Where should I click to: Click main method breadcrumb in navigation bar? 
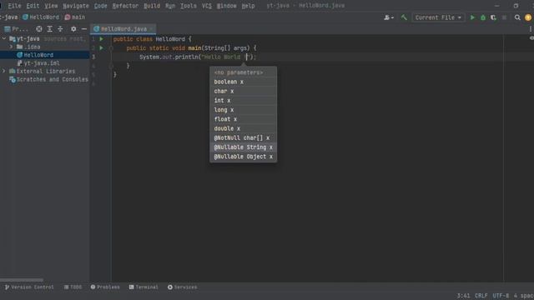coord(75,17)
